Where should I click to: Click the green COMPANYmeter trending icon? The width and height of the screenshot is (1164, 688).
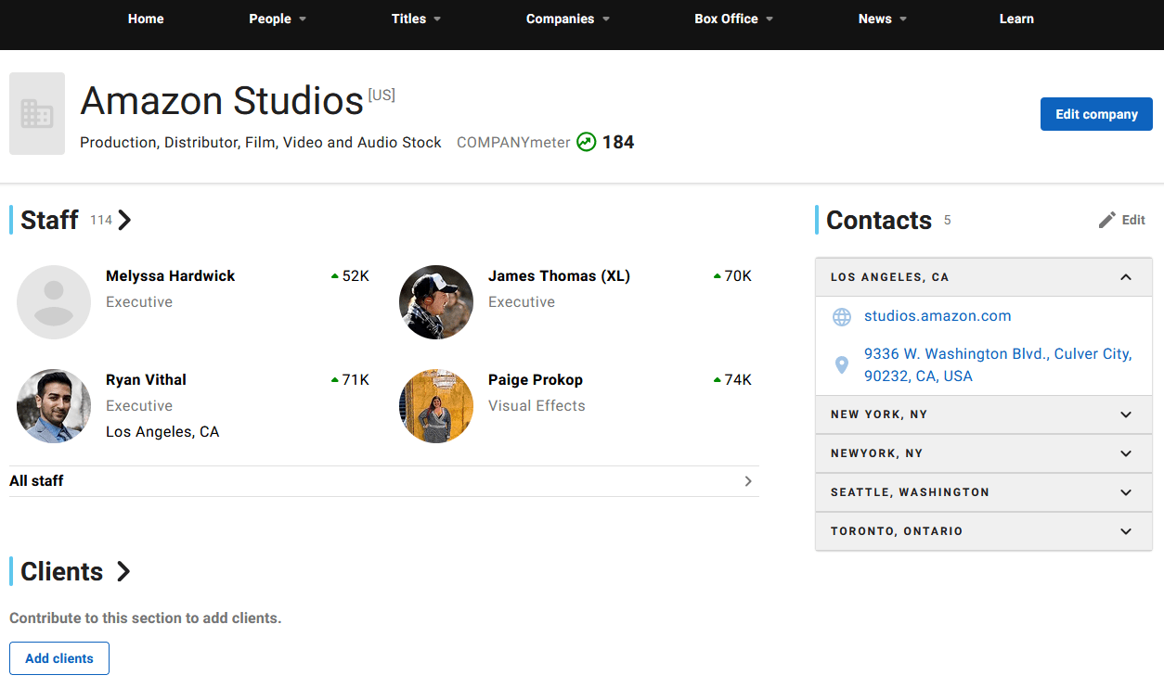586,142
